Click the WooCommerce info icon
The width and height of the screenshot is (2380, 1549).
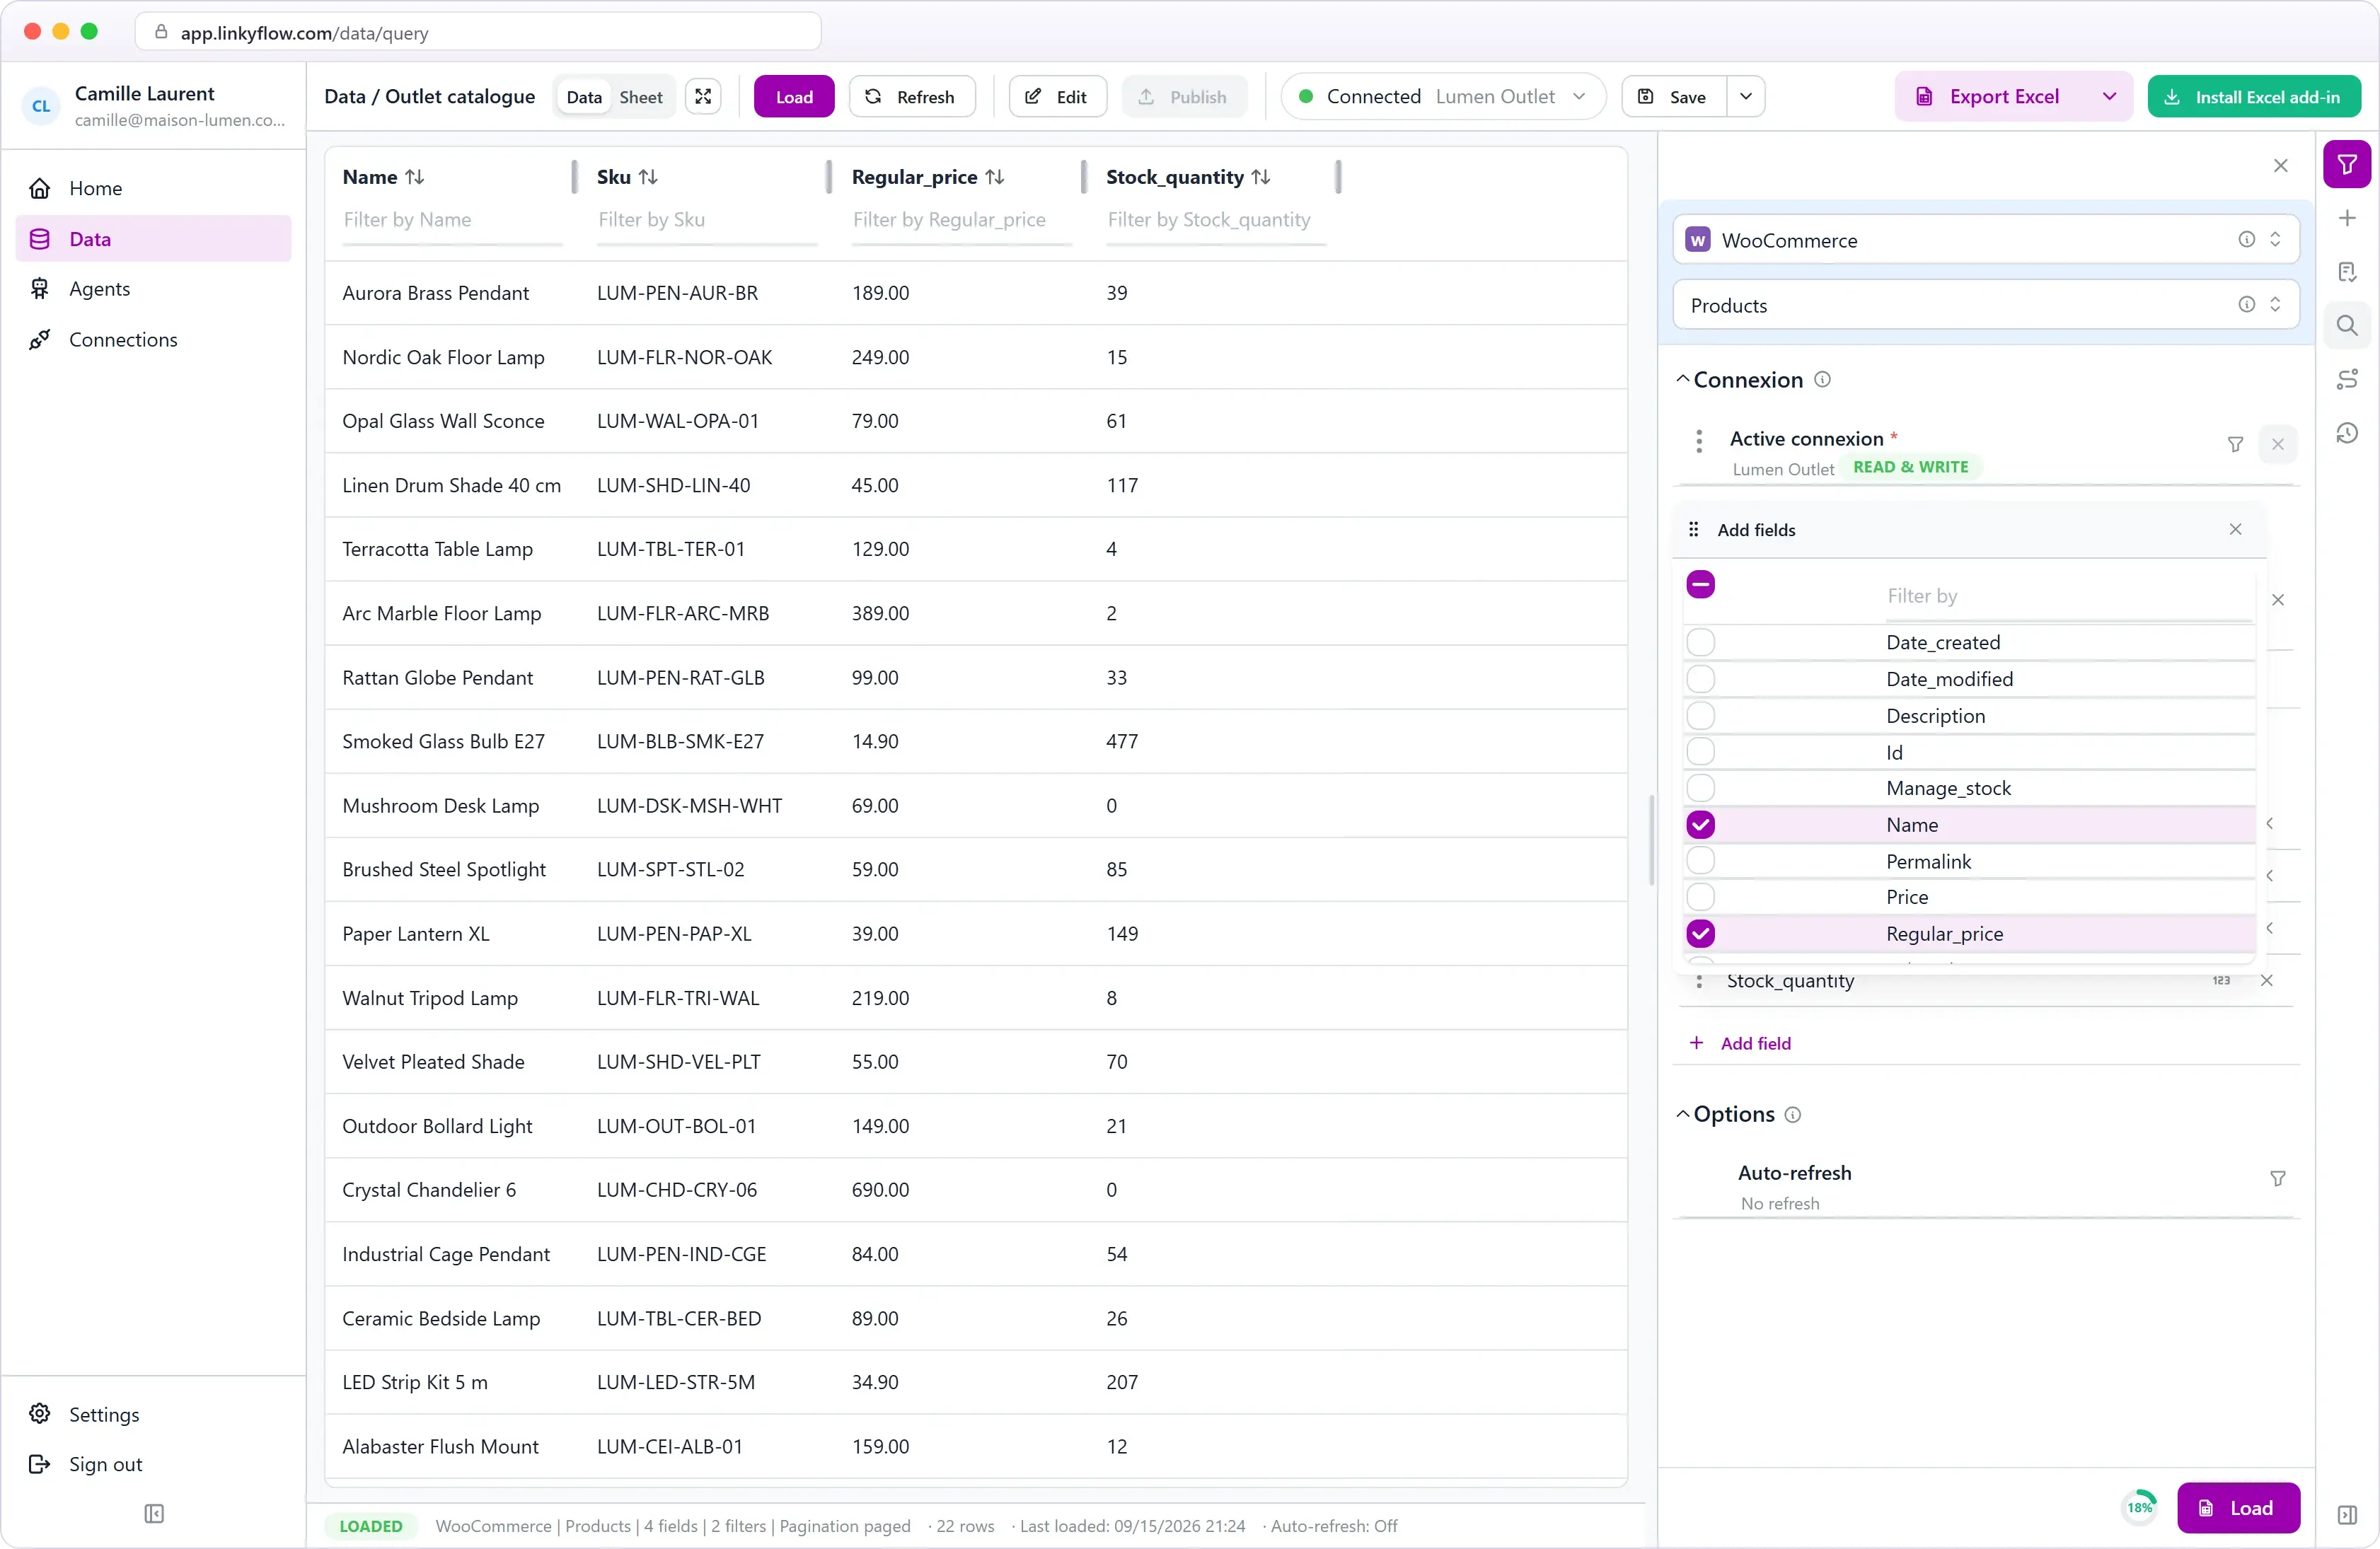tap(2246, 239)
